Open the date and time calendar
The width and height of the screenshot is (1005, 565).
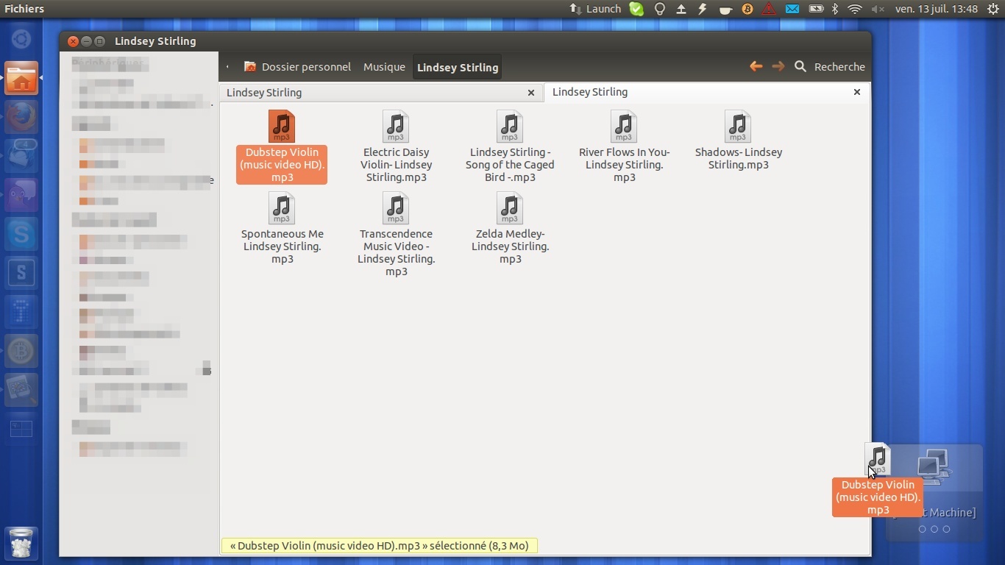pos(936,9)
